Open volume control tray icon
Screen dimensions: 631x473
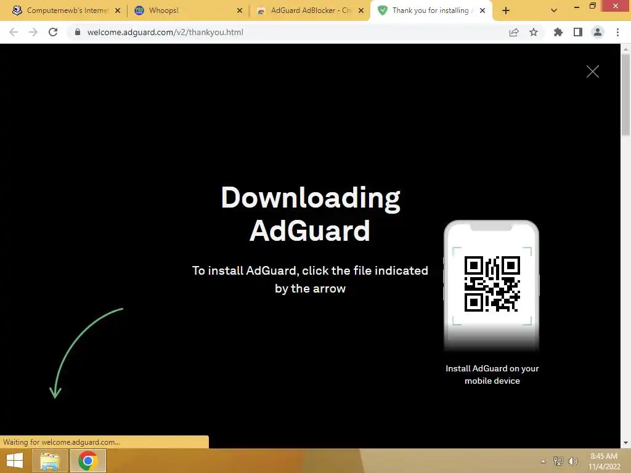pos(573,461)
